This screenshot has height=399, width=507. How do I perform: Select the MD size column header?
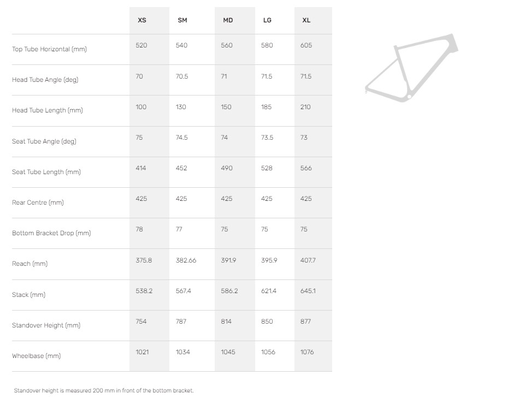coord(228,20)
